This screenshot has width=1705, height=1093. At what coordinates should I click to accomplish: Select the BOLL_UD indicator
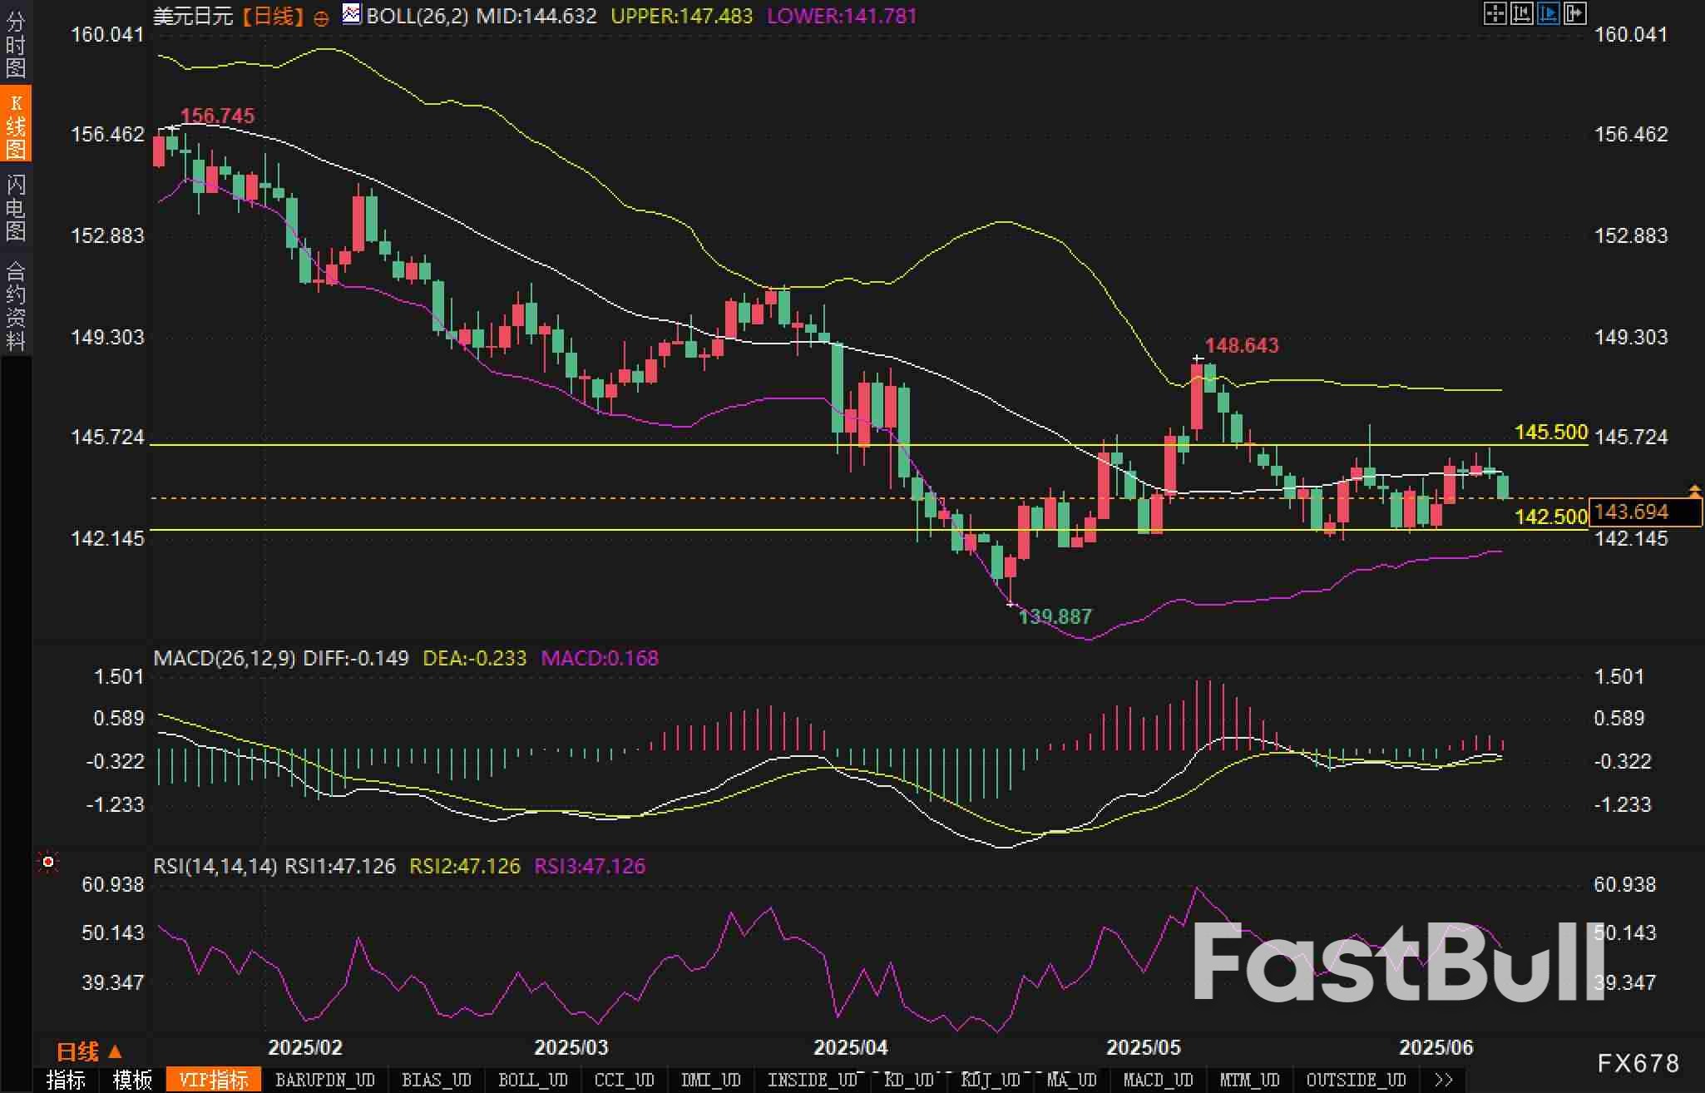tap(532, 1080)
